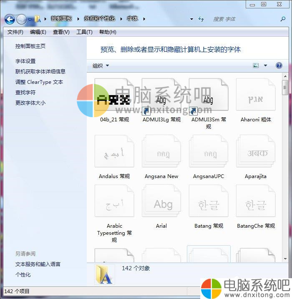Click the Andalus 常规 font thumbnail
Screen dimensions: 292x299
114,153
